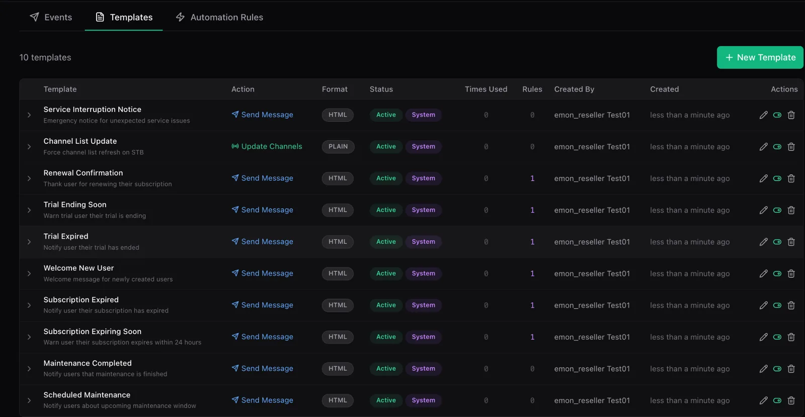Delete the Channel List Update template

(x=791, y=147)
